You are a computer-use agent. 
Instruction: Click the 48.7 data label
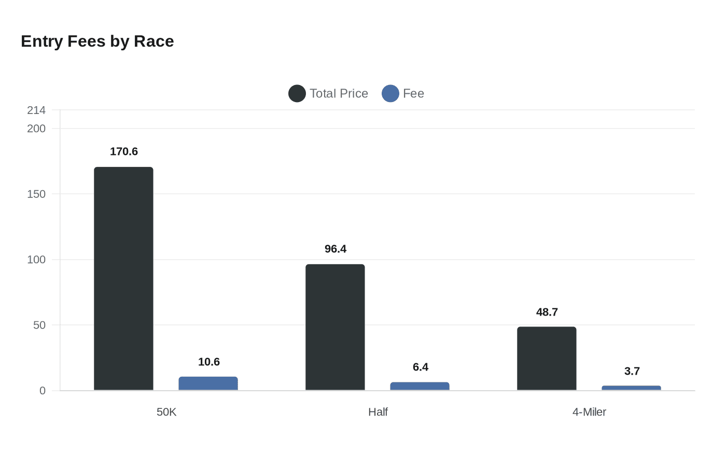pyautogui.click(x=547, y=312)
